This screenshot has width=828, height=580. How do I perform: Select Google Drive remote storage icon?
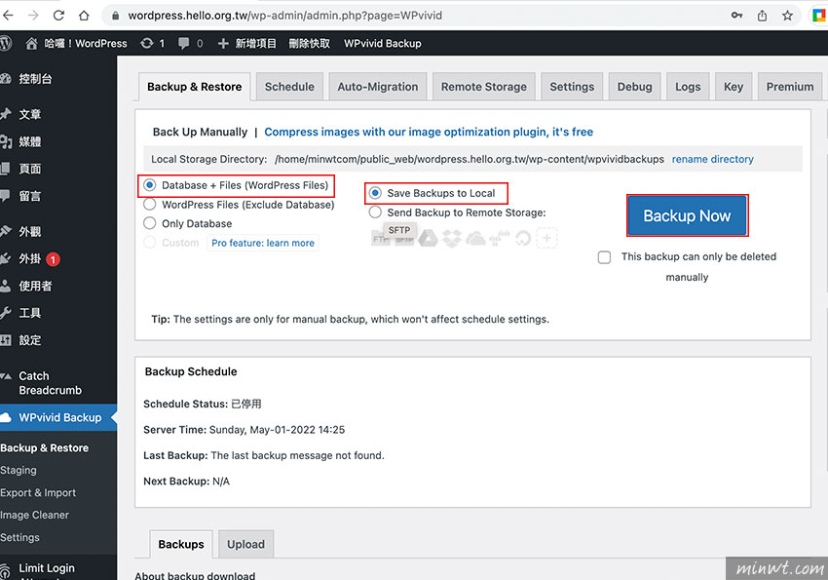[x=429, y=239]
